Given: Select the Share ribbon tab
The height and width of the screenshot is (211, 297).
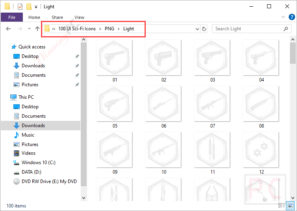Looking at the screenshot, I should click(x=57, y=17).
